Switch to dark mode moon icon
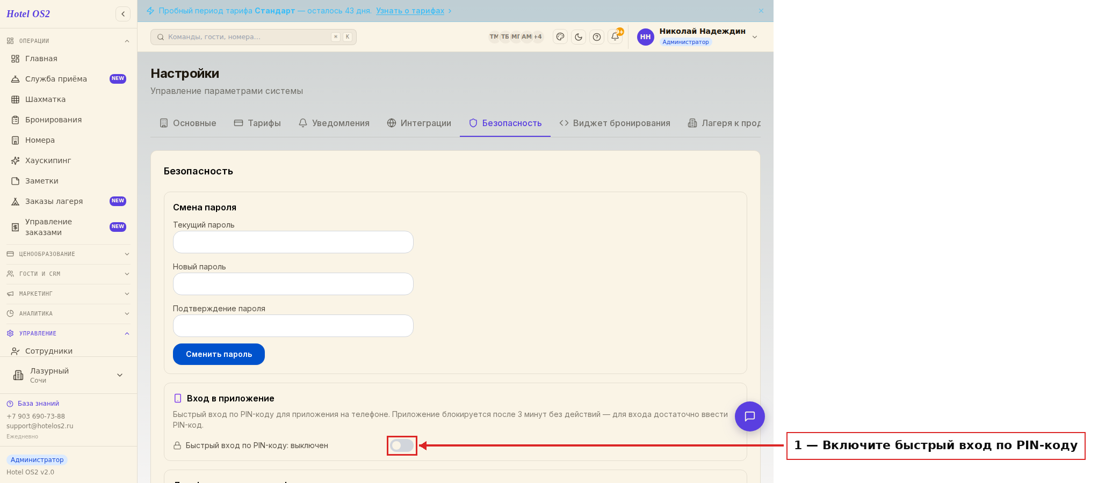Image resolution: width=1098 pixels, height=483 pixels. pos(579,37)
